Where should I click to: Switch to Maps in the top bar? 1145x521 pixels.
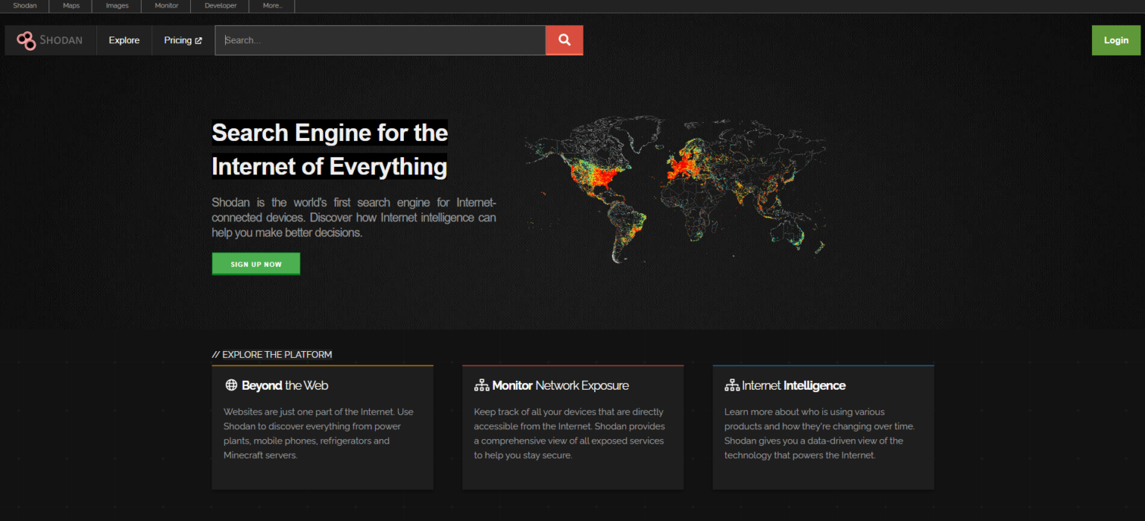click(x=71, y=6)
